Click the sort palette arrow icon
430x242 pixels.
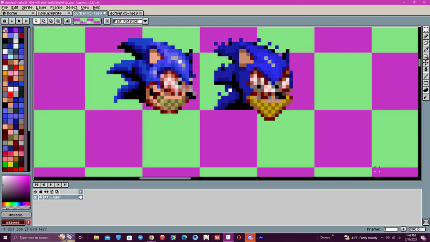point(12,21)
